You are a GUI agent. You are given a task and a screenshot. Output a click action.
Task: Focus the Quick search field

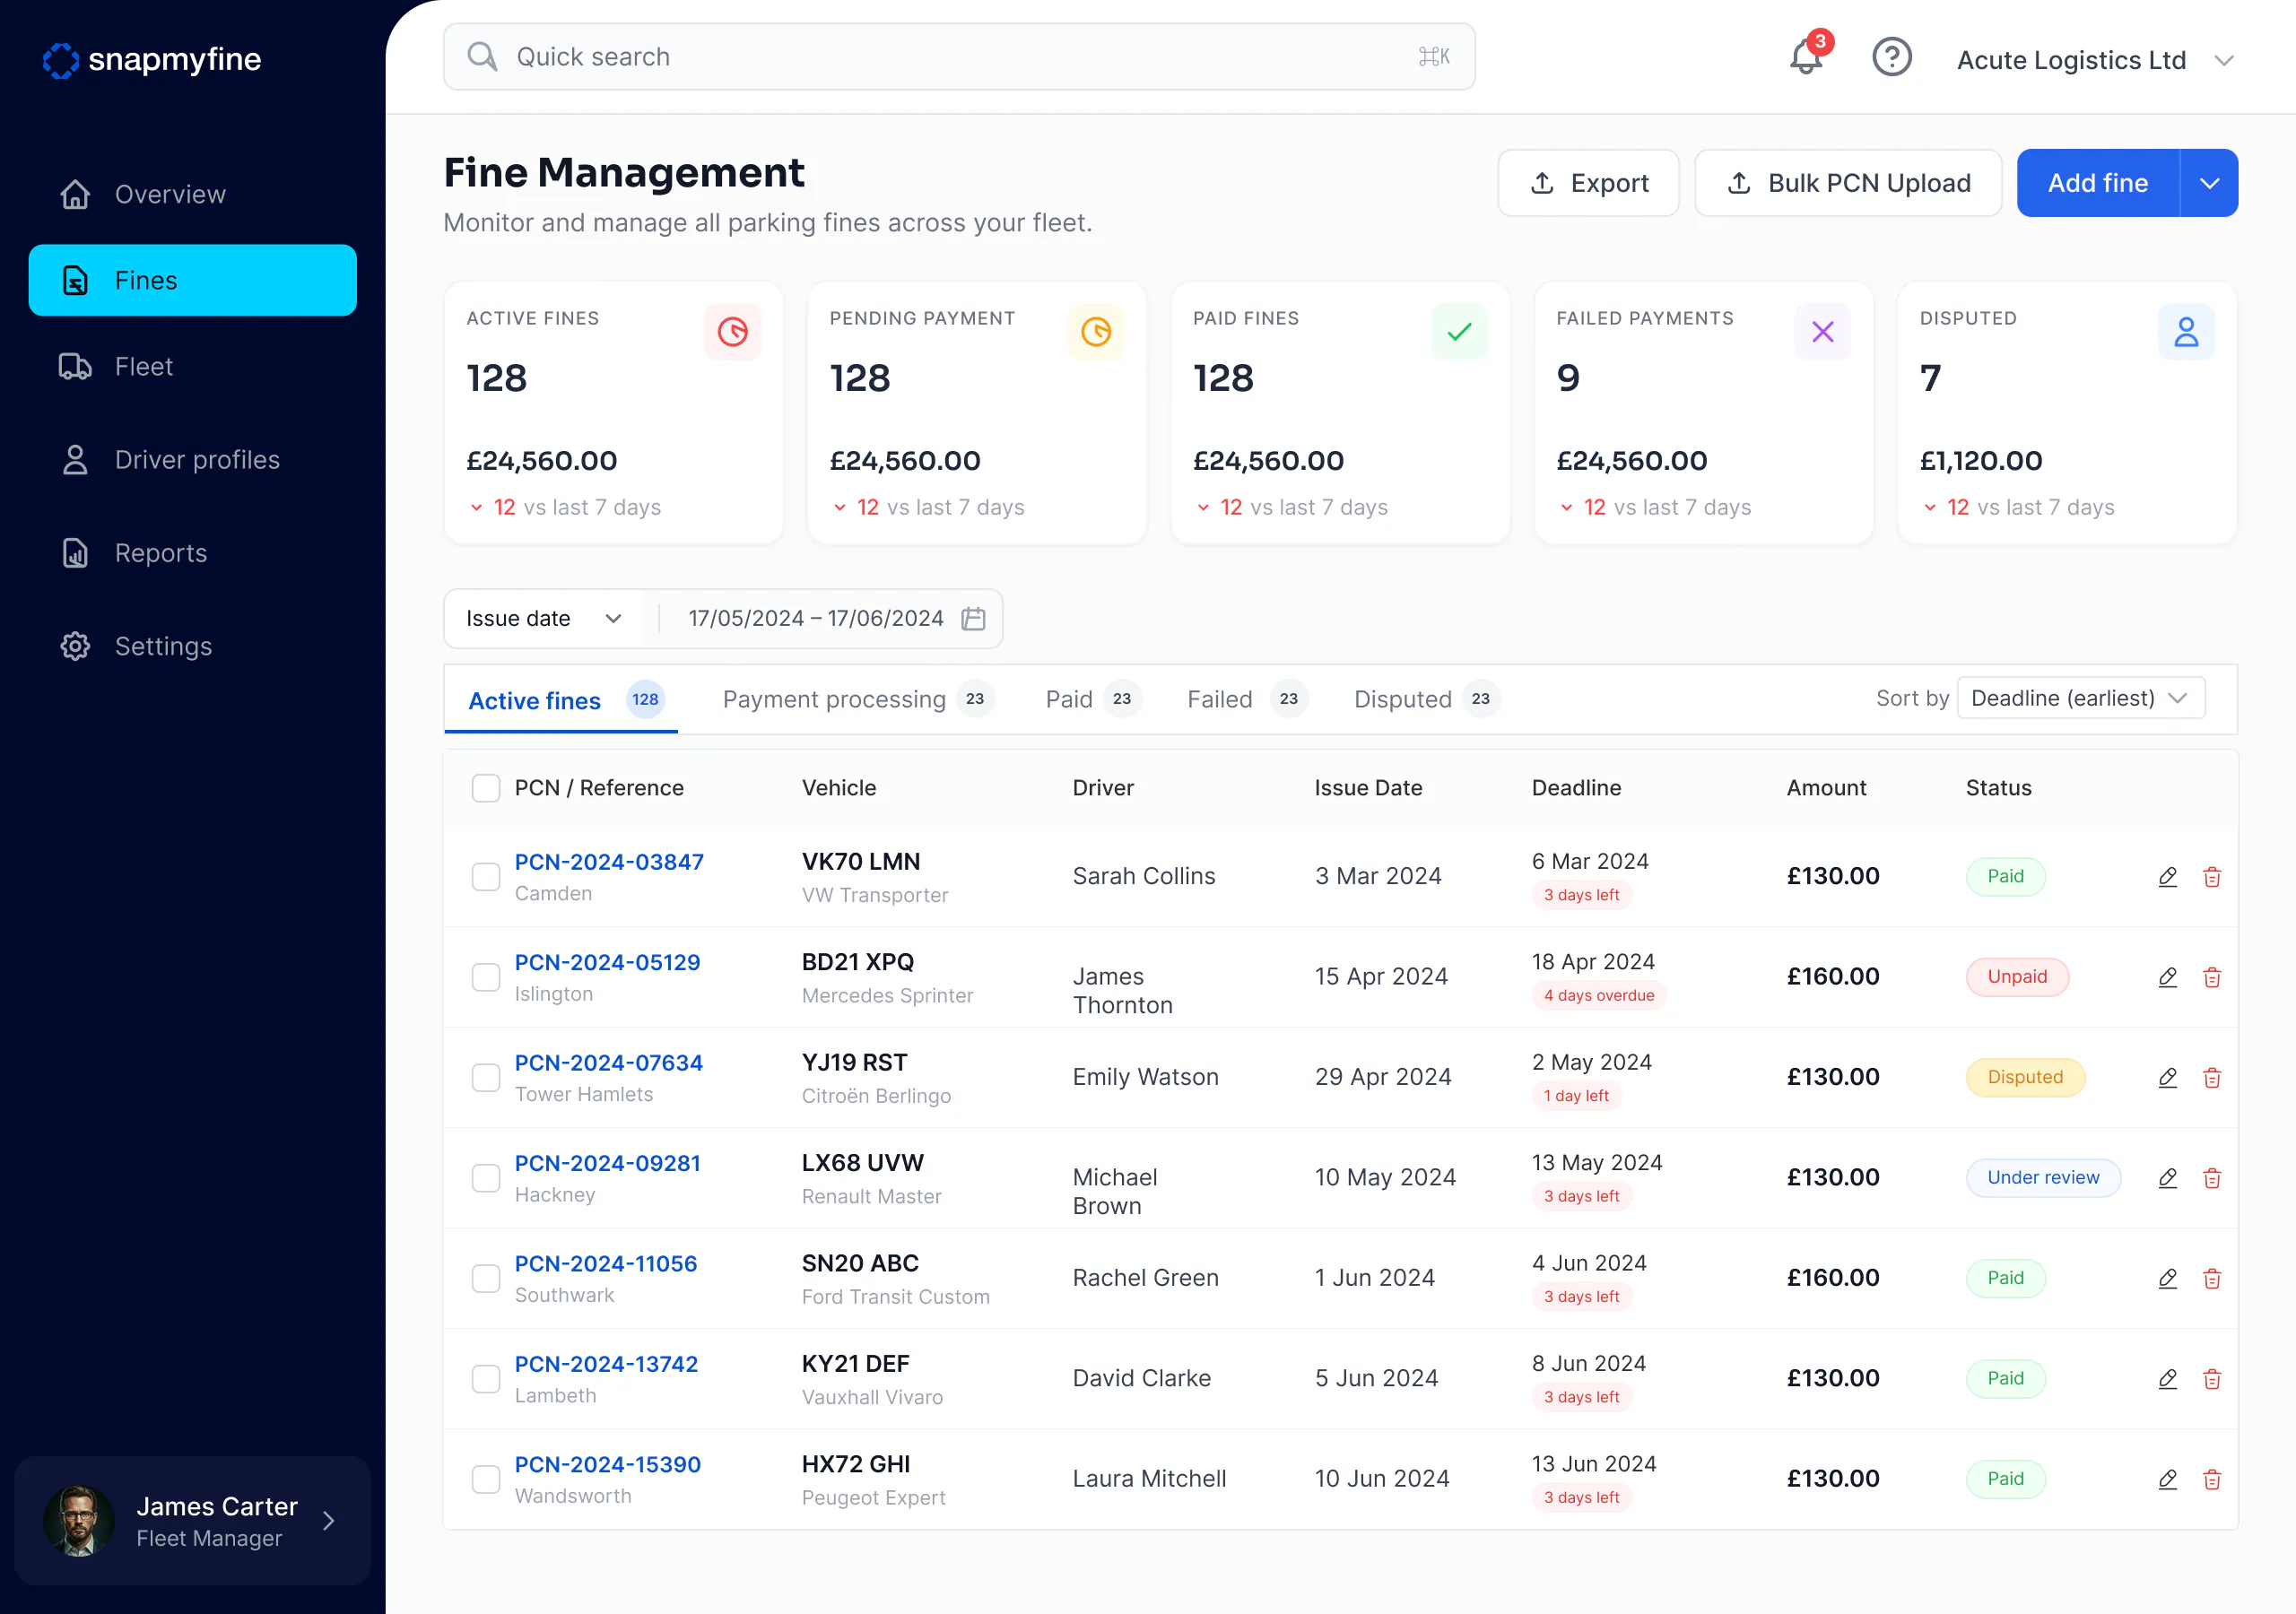point(959,57)
